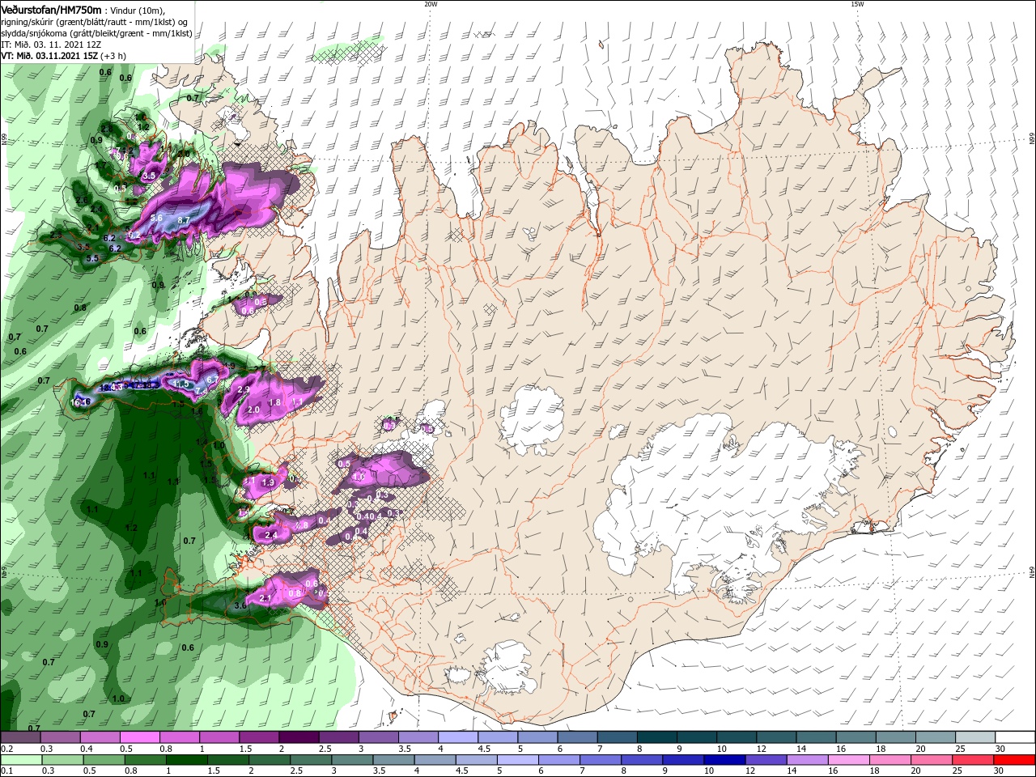The width and height of the screenshot is (1036, 777).
Task: Click the Veðurstofan/HM750m title text
Action: tap(53, 9)
